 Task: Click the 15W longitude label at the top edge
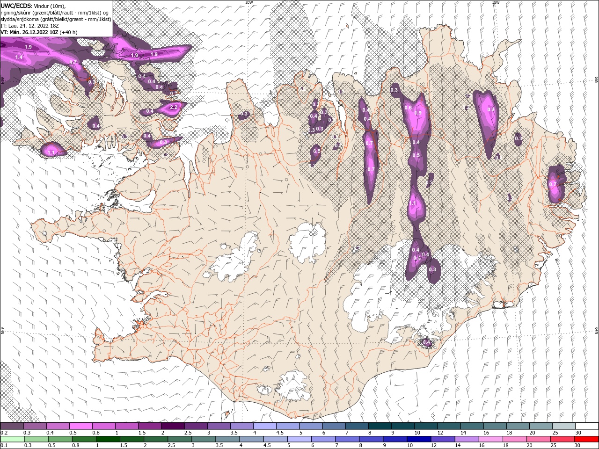coord(496,2)
